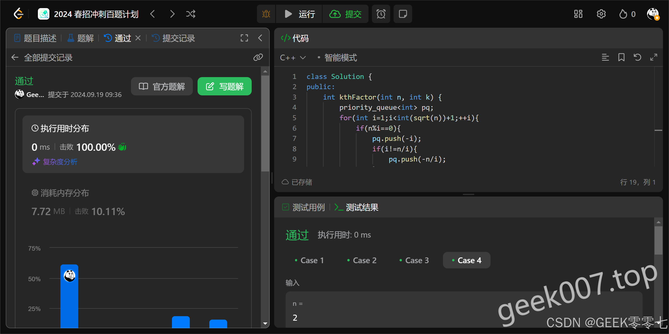
Task: Open the sticky note icon
Action: (403, 14)
